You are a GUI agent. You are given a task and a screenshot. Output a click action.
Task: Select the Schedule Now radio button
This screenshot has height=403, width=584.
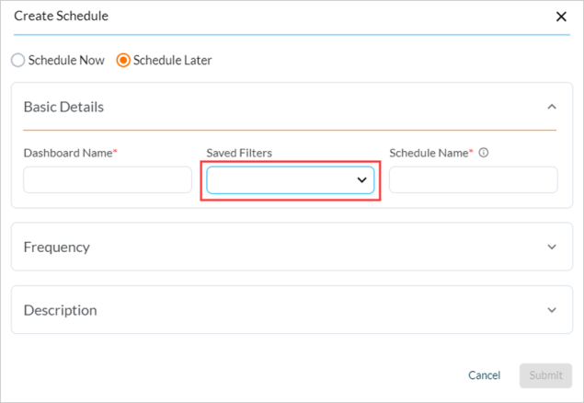pos(18,61)
